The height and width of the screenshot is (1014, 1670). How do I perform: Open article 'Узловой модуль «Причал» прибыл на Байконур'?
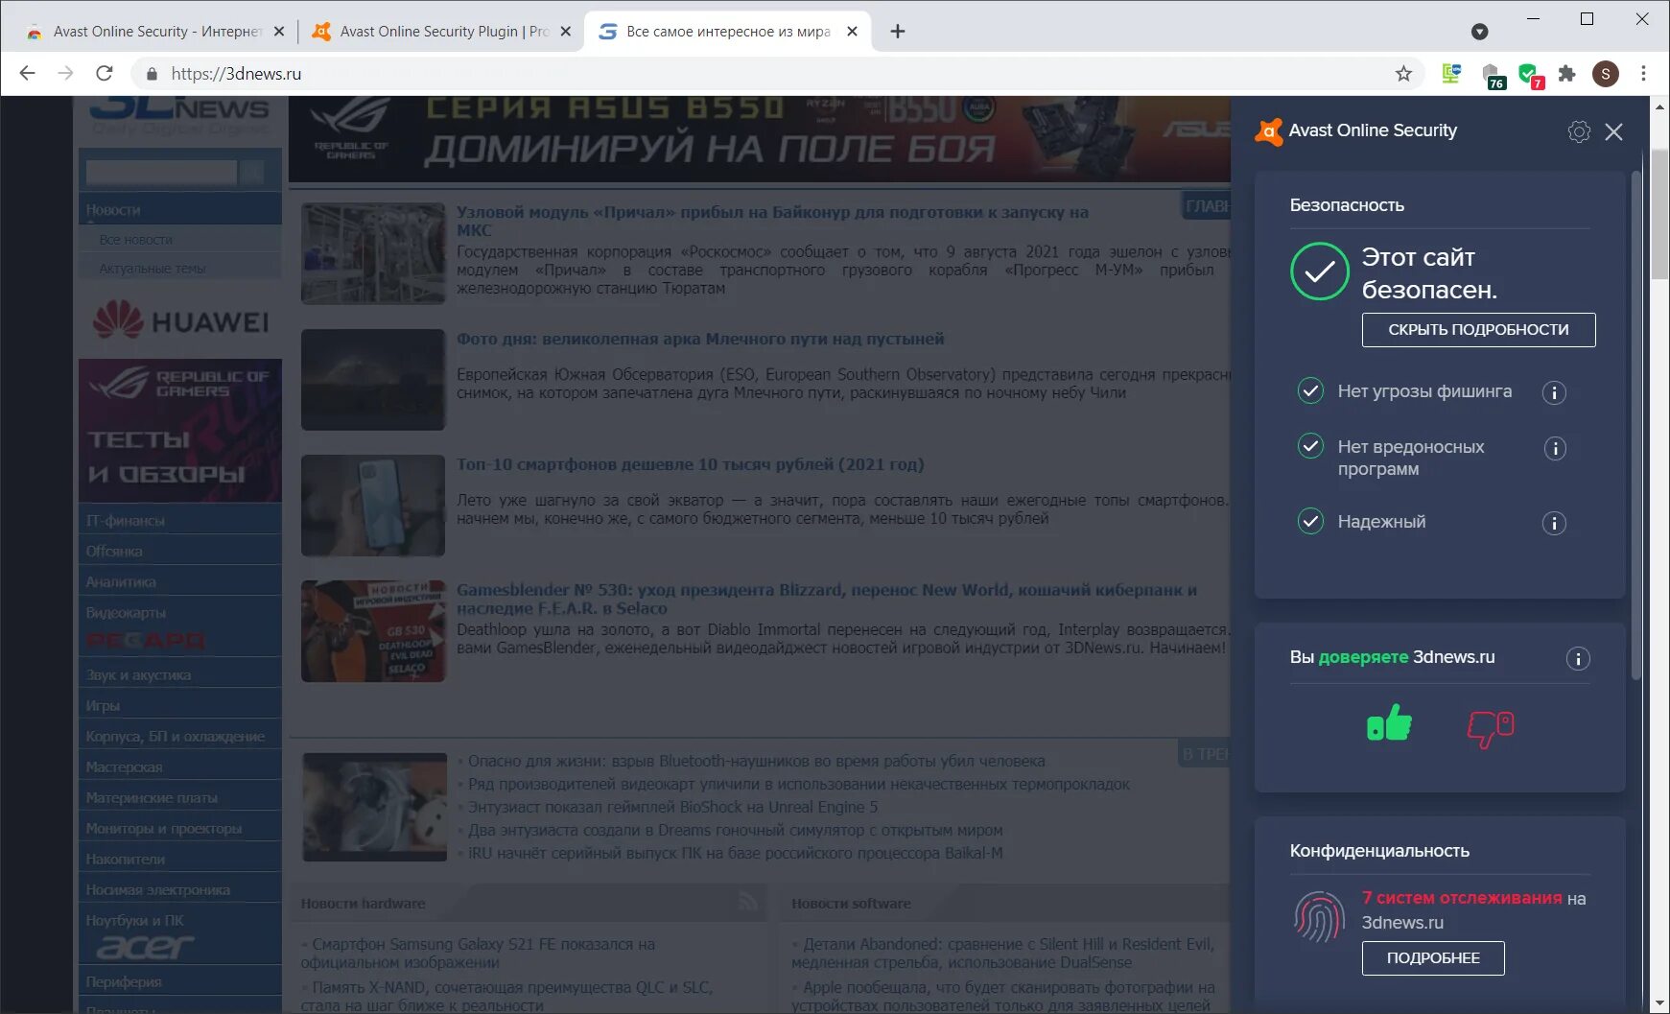coord(772,222)
